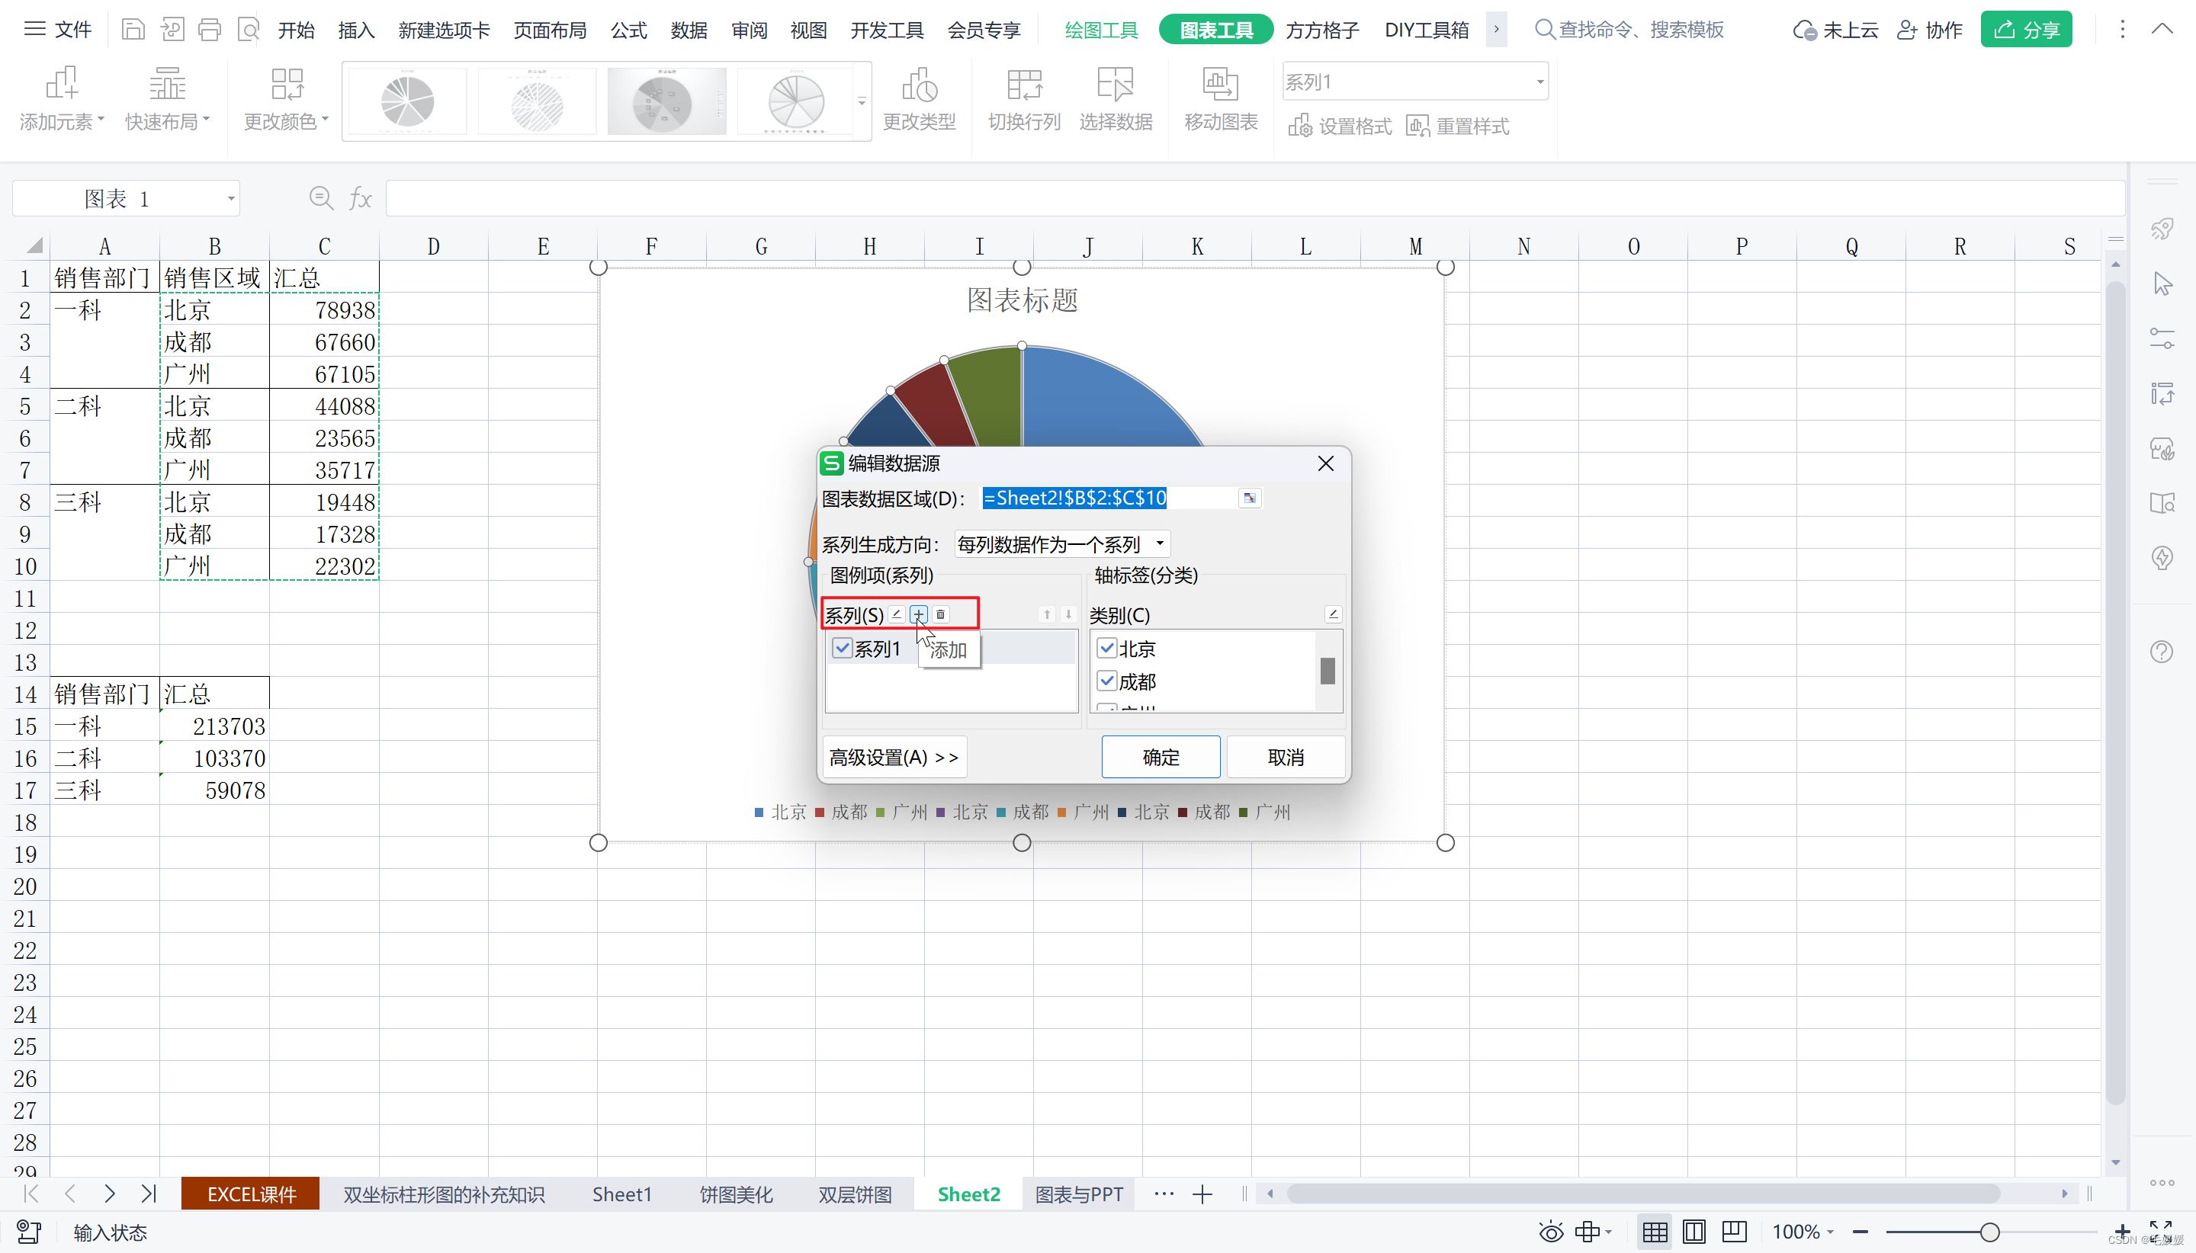Click the 移动图表 move chart icon

[x=1220, y=85]
